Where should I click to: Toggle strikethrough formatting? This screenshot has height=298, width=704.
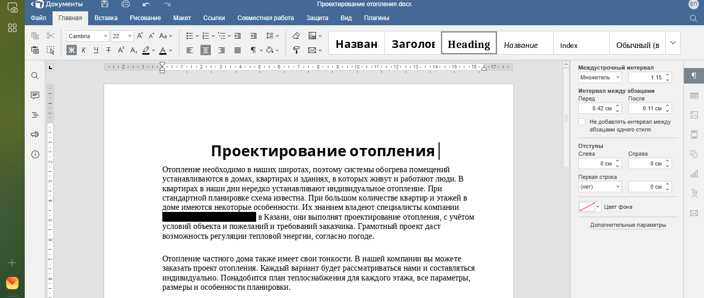pos(108,50)
